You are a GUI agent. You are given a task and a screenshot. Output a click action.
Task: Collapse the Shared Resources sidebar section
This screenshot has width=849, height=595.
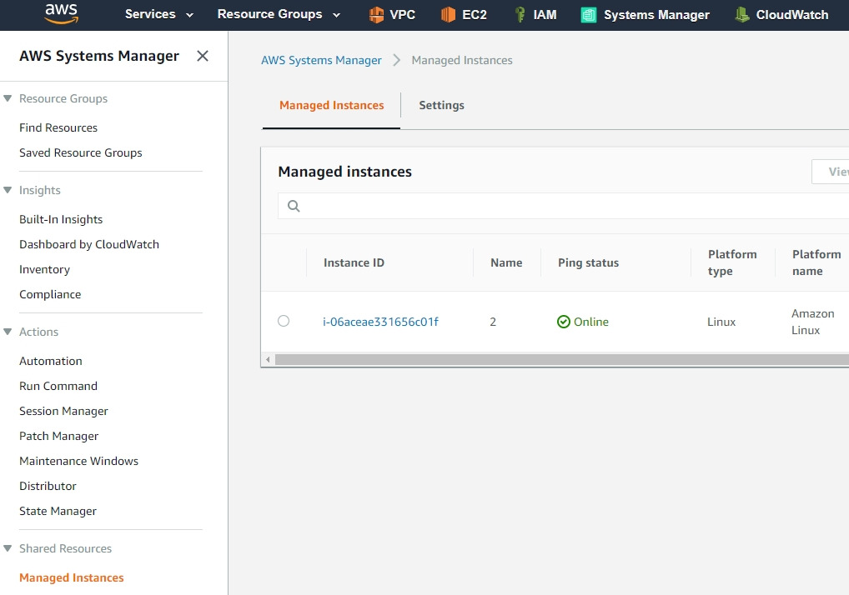[8, 548]
